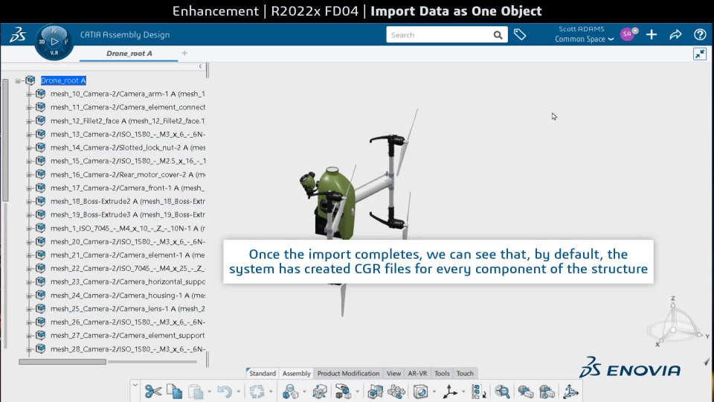Screen dimensions: 714x402
Task: Select mesh_1_ISO_7045 M4 x 10 row
Action: click(127, 228)
